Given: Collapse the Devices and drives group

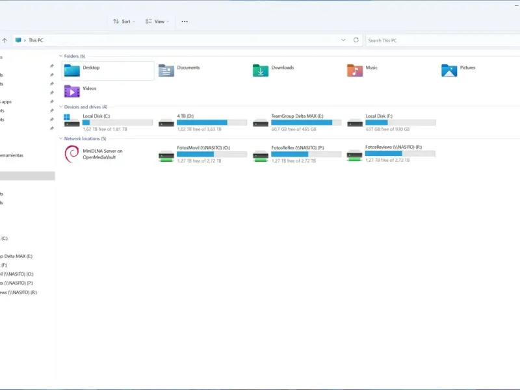Looking at the screenshot, I should click(60, 107).
